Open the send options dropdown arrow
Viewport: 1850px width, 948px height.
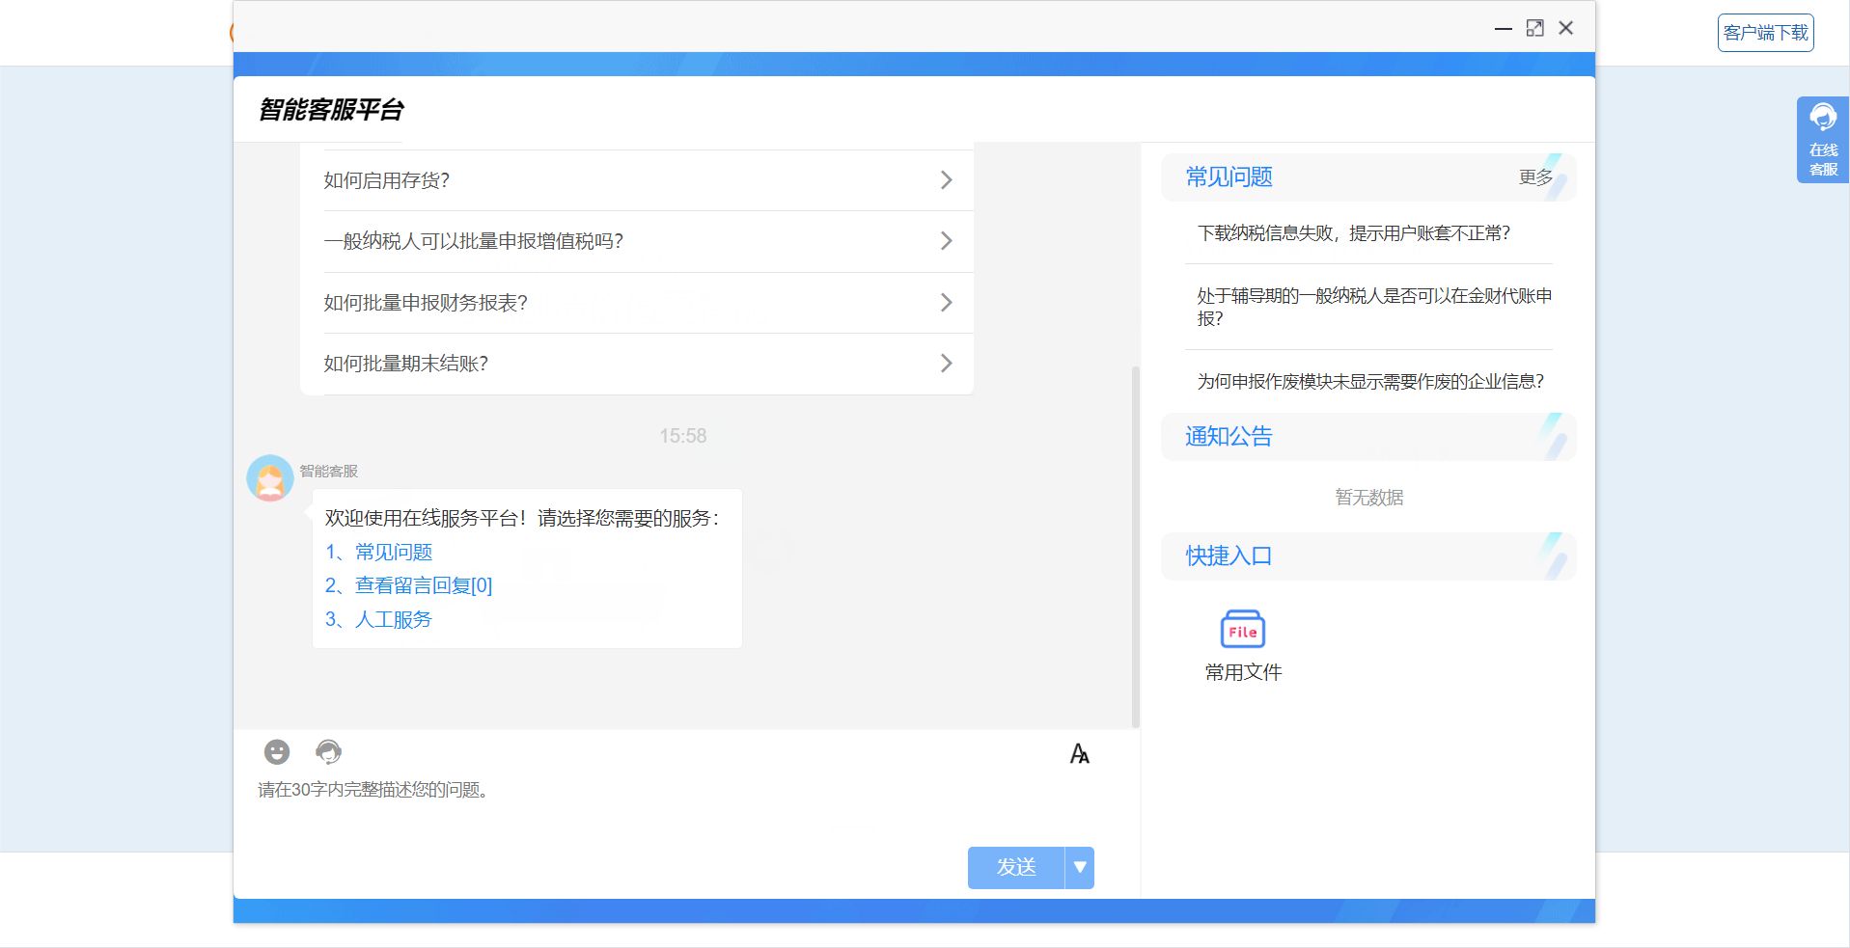coord(1080,867)
